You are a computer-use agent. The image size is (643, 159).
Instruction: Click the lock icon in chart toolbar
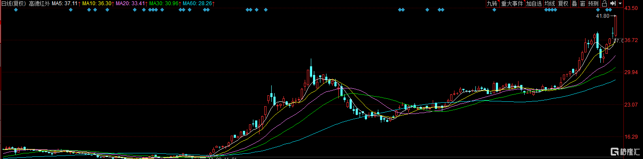tap(605, 3)
